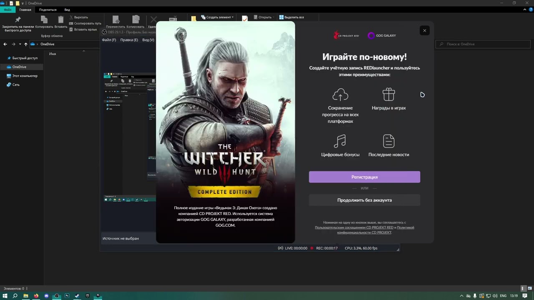This screenshot has width=534, height=300.
Task: Open Пользовательским соглашением CD PROJEKT RED link
Action: coord(354,227)
